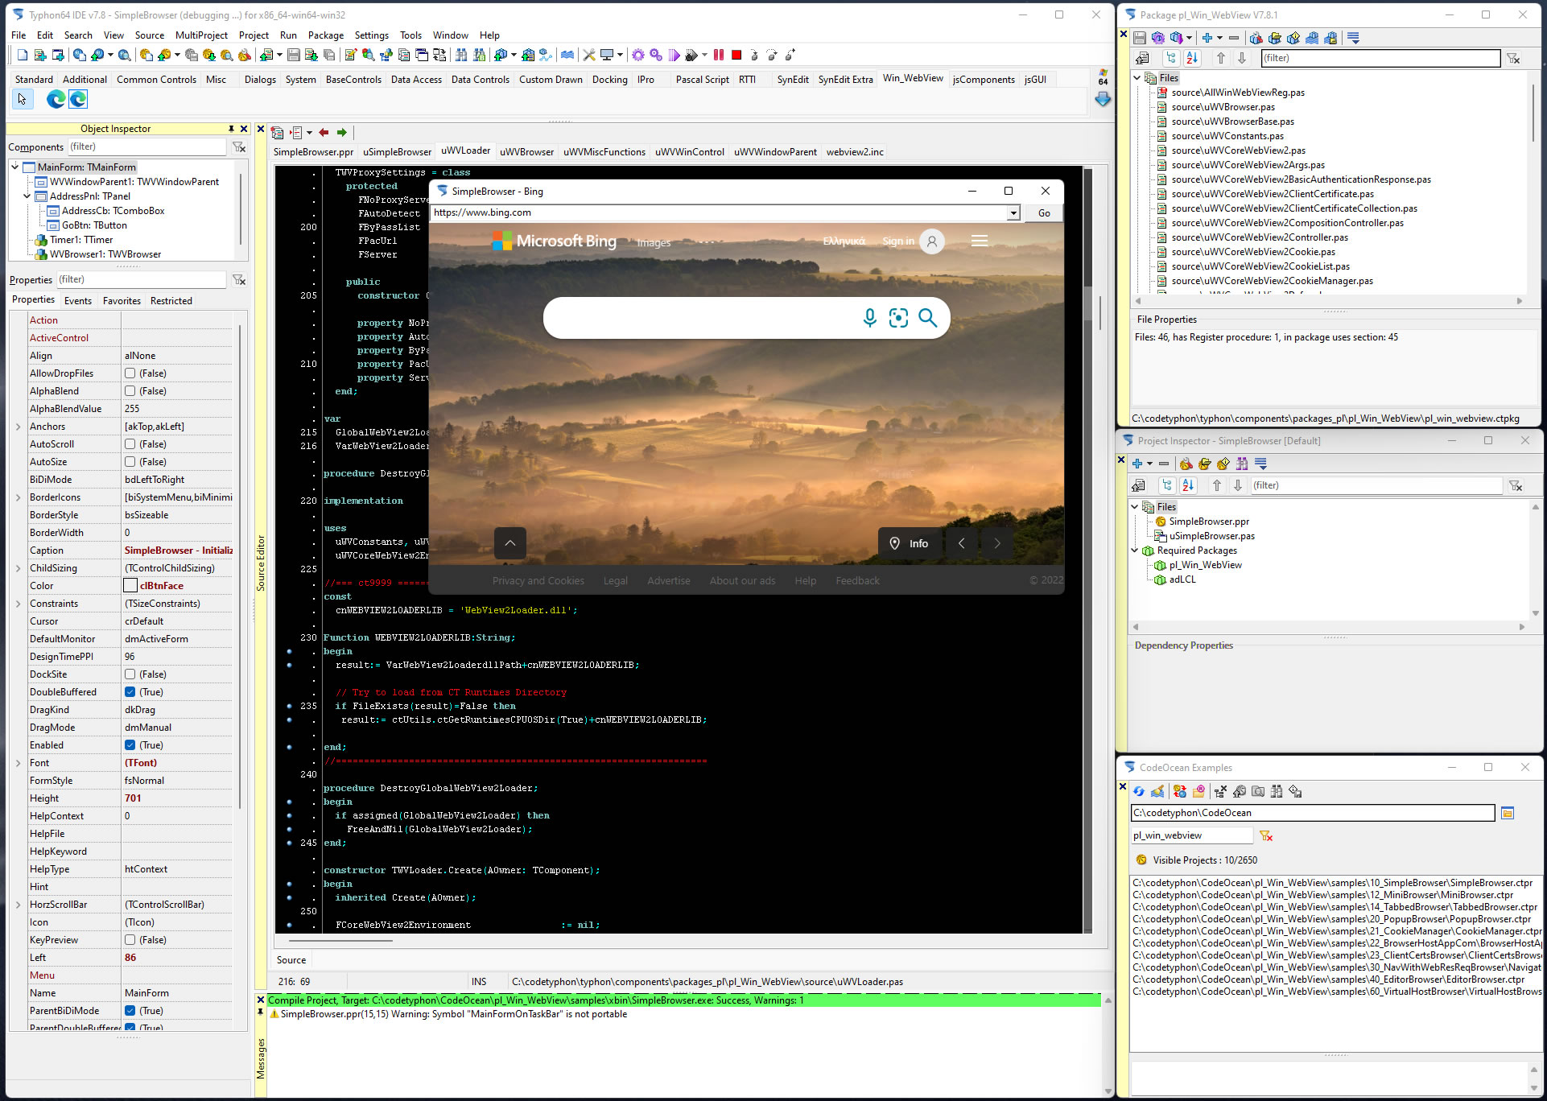Uncheck the ParentBiDiMode checkbox

click(130, 1011)
